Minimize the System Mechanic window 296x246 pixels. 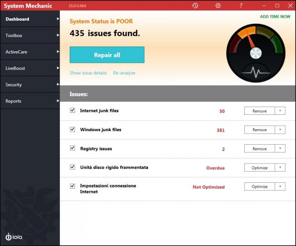[264, 6]
